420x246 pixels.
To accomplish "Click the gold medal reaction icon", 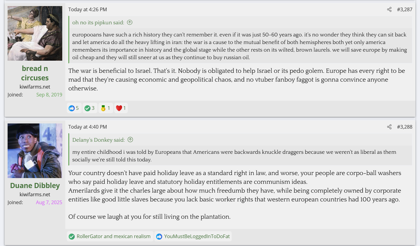I will point(103,108).
